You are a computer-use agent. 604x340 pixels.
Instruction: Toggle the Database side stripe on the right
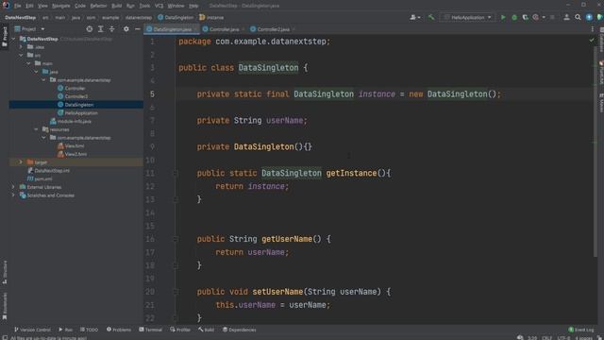tap(601, 40)
